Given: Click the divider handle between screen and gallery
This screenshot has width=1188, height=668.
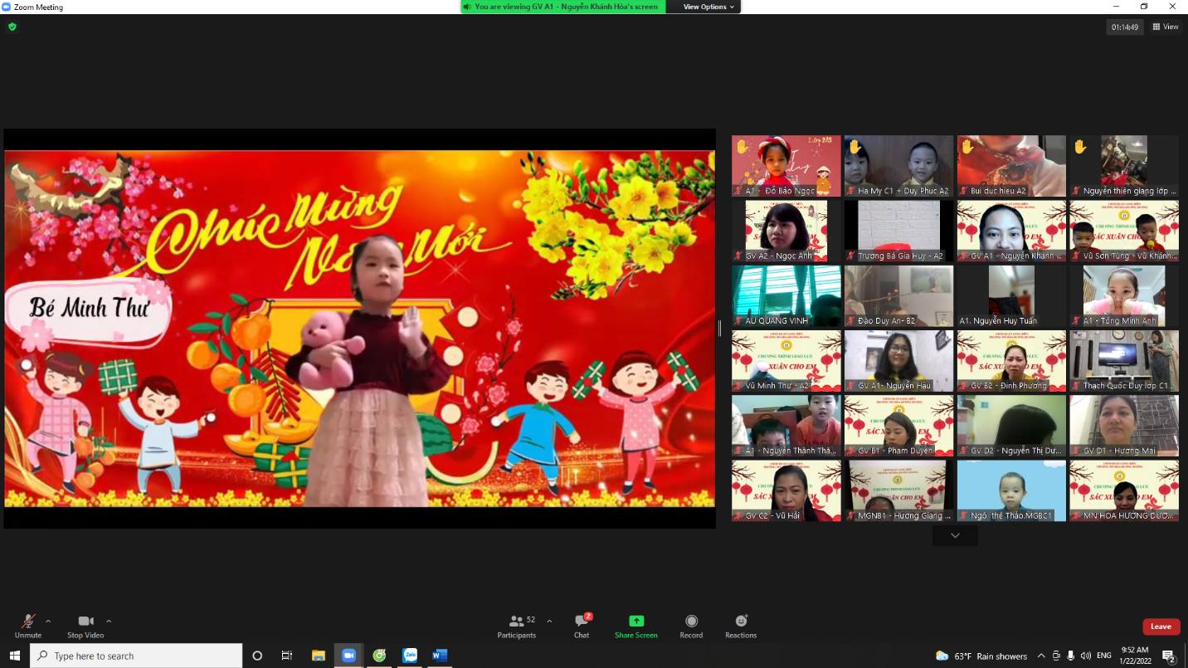Looking at the screenshot, I should [x=719, y=329].
